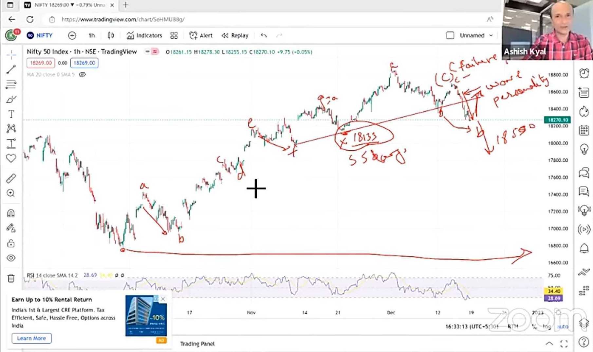Open the chart patterns tool
This screenshot has width=593, height=352.
point(11,128)
